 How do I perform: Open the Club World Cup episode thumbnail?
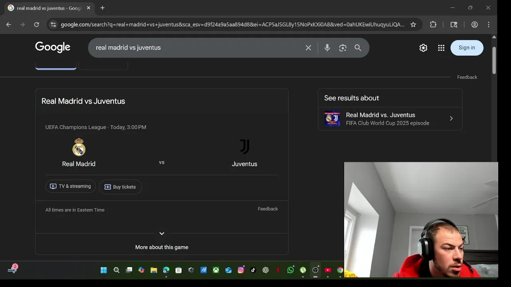pos(333,119)
